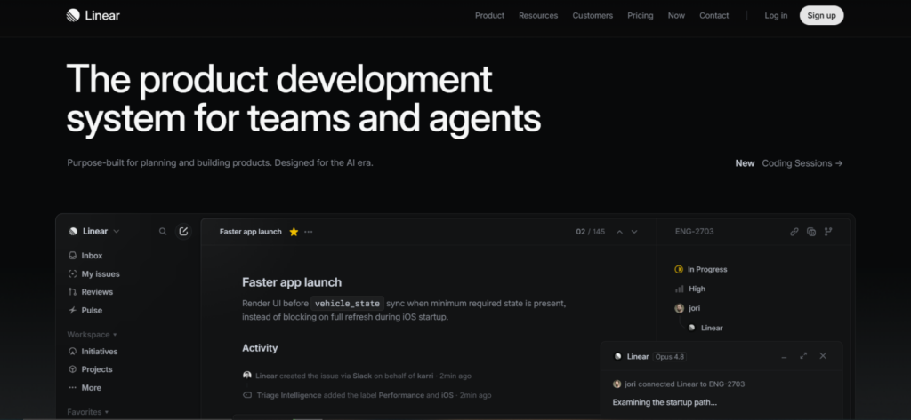The image size is (911, 420).
Task: Click the Log in link
Action: pyautogui.click(x=776, y=16)
